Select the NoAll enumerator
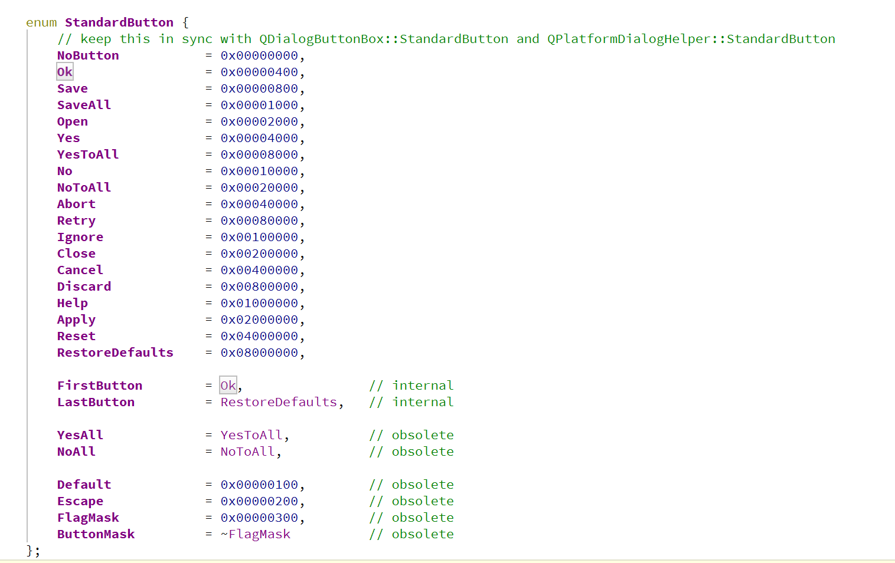 (76, 452)
